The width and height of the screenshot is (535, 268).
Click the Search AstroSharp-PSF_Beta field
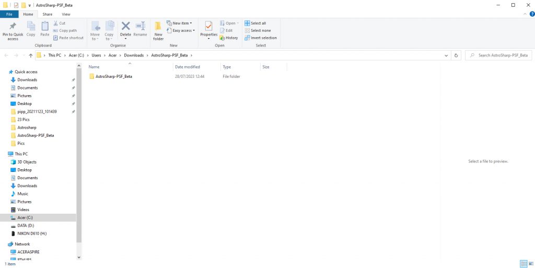(x=498, y=55)
